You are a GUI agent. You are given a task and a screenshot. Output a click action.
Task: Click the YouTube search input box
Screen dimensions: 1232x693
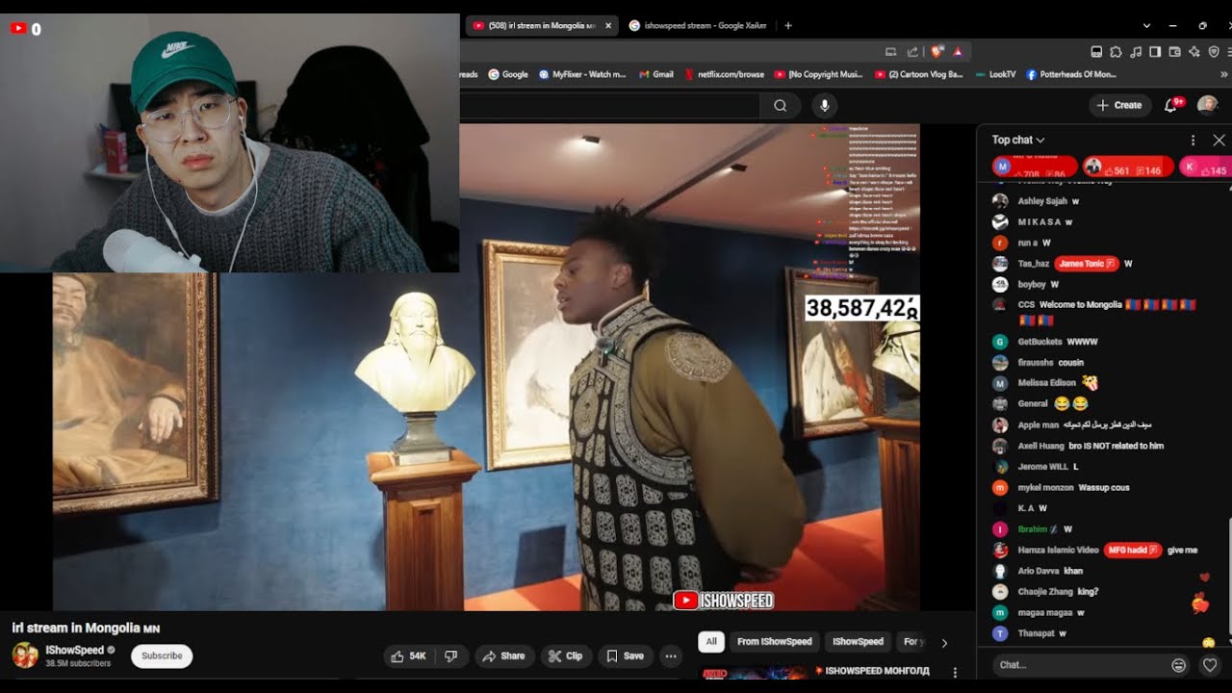tap(609, 105)
